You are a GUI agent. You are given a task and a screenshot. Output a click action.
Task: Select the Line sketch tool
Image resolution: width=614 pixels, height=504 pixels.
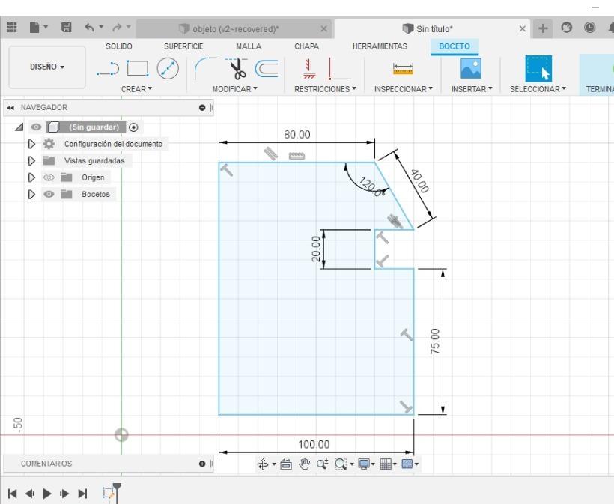108,69
